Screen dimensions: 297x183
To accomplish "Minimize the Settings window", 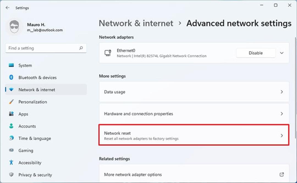I will 262,5.
